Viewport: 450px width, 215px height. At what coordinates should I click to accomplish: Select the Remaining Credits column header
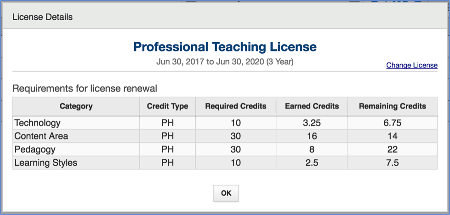point(392,106)
